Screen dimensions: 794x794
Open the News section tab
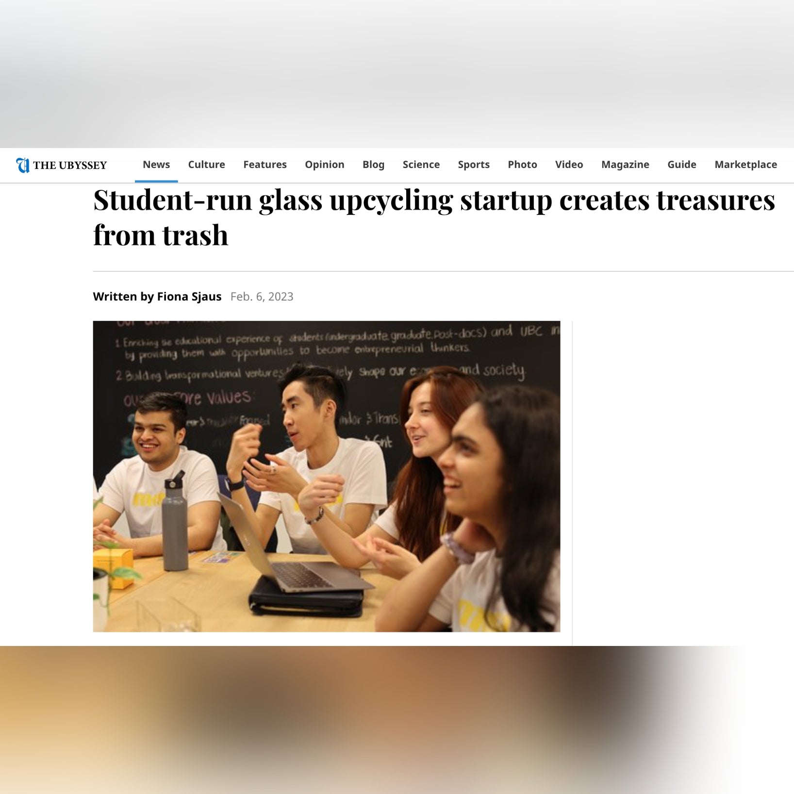point(156,165)
